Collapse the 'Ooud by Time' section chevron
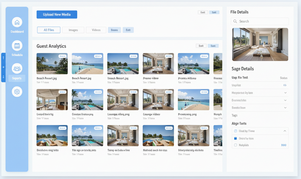This screenshot has width=301, height=179. tap(285, 131)
